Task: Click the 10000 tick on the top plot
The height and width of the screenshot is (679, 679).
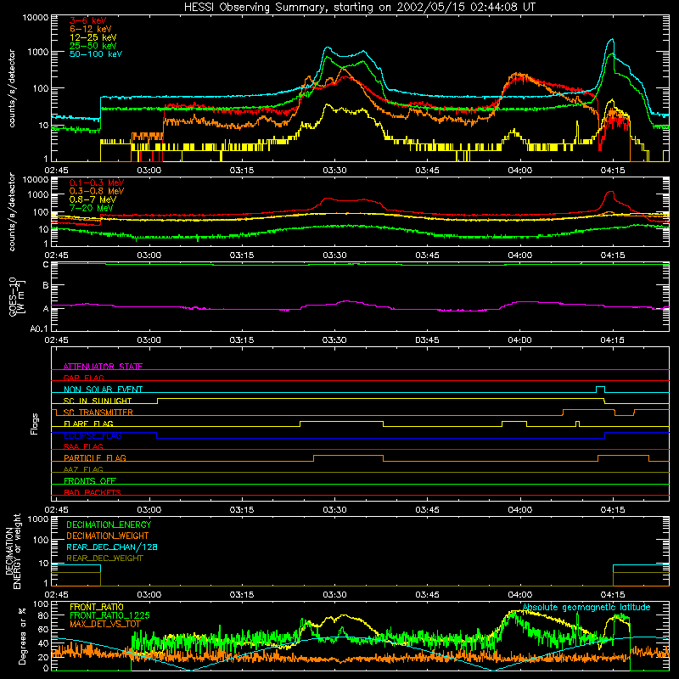Action: point(36,17)
